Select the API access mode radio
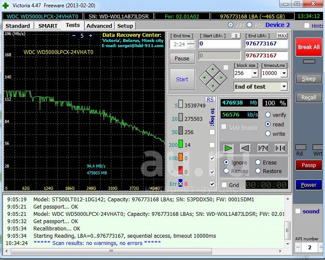The height and width of the screenshot is (260, 325). pos(230,25)
